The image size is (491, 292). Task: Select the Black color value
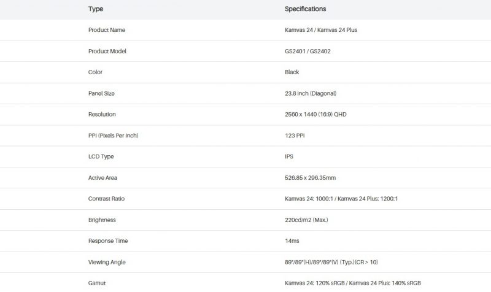click(292, 72)
